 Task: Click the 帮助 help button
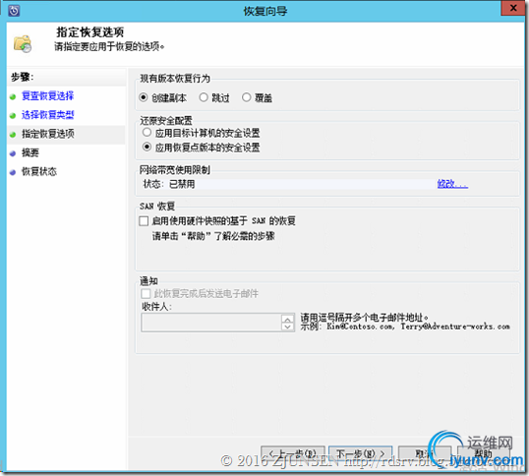click(484, 454)
